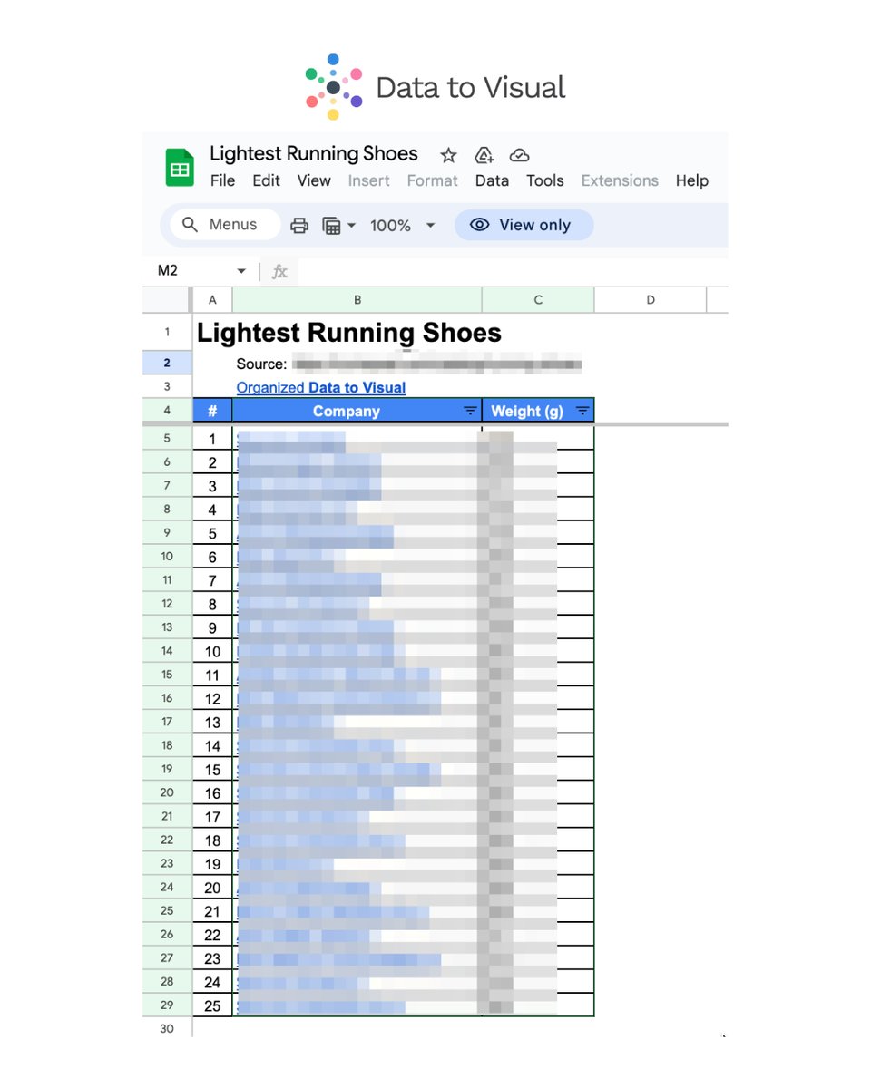Click rank cell 1 in column A
Image resolution: width=871 pixels, height=1088 pixels.
tap(212, 440)
